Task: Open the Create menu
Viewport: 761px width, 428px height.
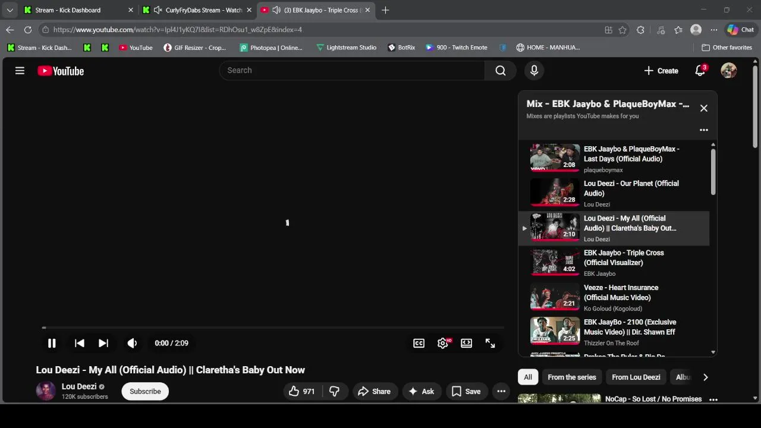Action: click(661, 71)
